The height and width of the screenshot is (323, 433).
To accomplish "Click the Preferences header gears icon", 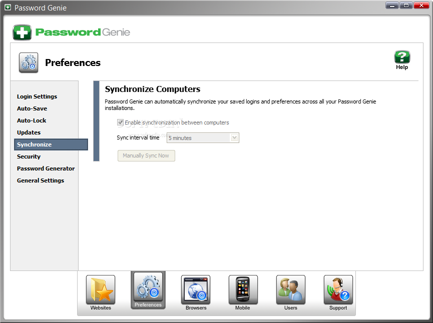I will tap(29, 62).
